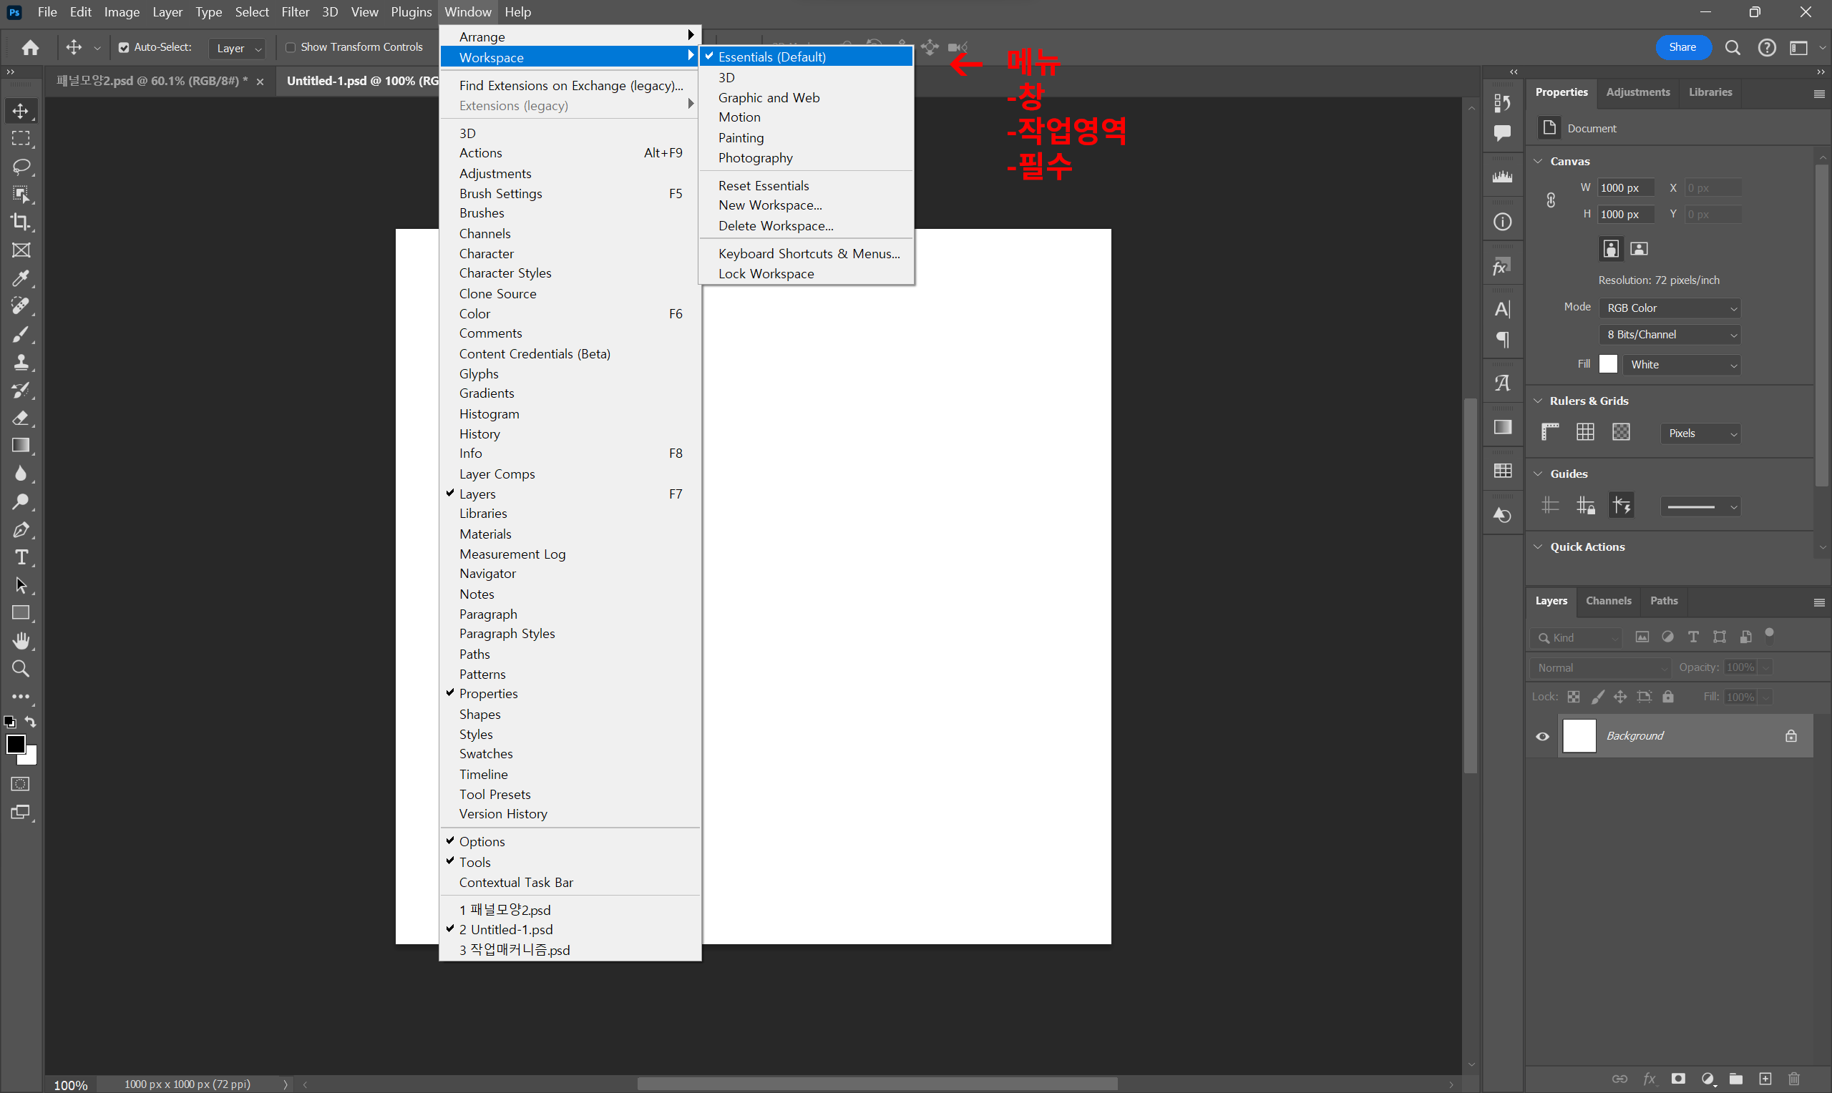Toggle the Auto-Select checkbox
The width and height of the screenshot is (1832, 1093).
(x=124, y=48)
